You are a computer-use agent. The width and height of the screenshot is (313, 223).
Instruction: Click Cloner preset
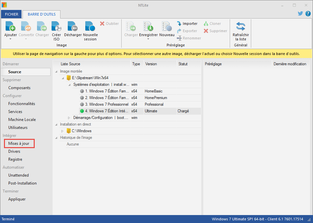212,24
